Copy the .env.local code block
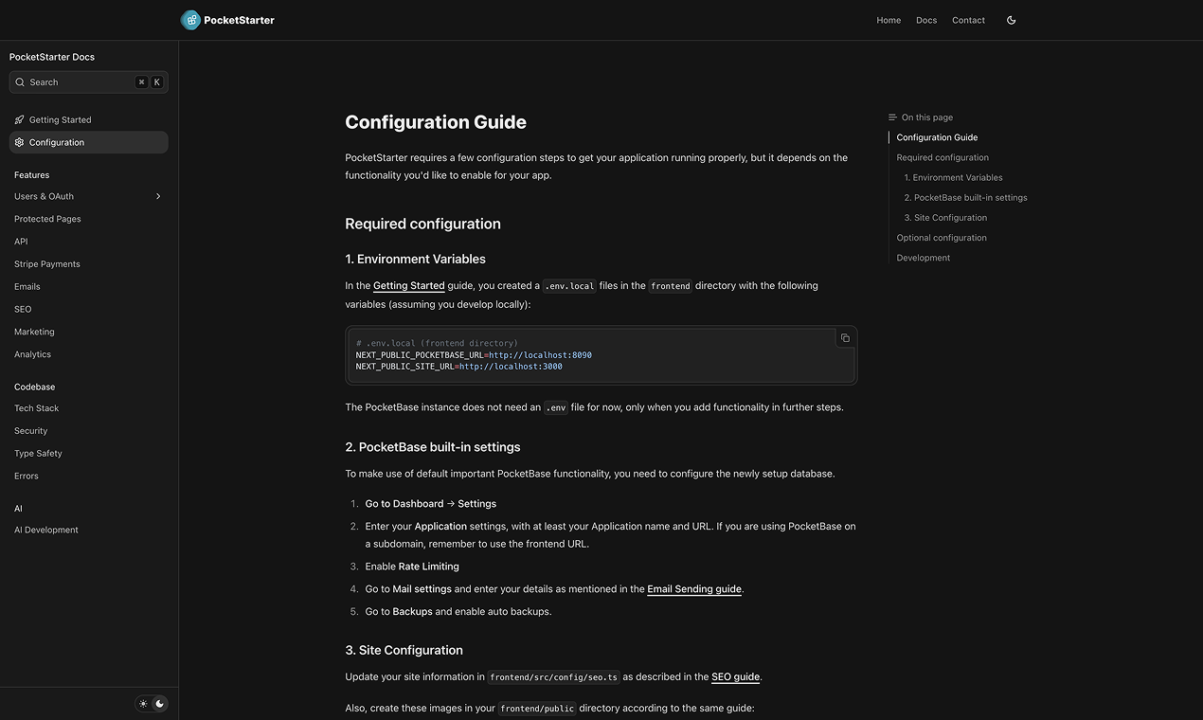 point(845,338)
